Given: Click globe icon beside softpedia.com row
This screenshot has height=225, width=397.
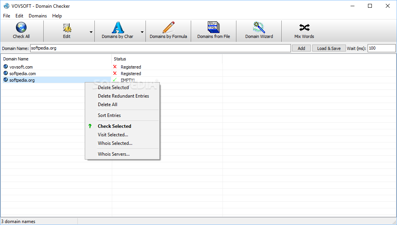Looking at the screenshot, I should point(5,73).
